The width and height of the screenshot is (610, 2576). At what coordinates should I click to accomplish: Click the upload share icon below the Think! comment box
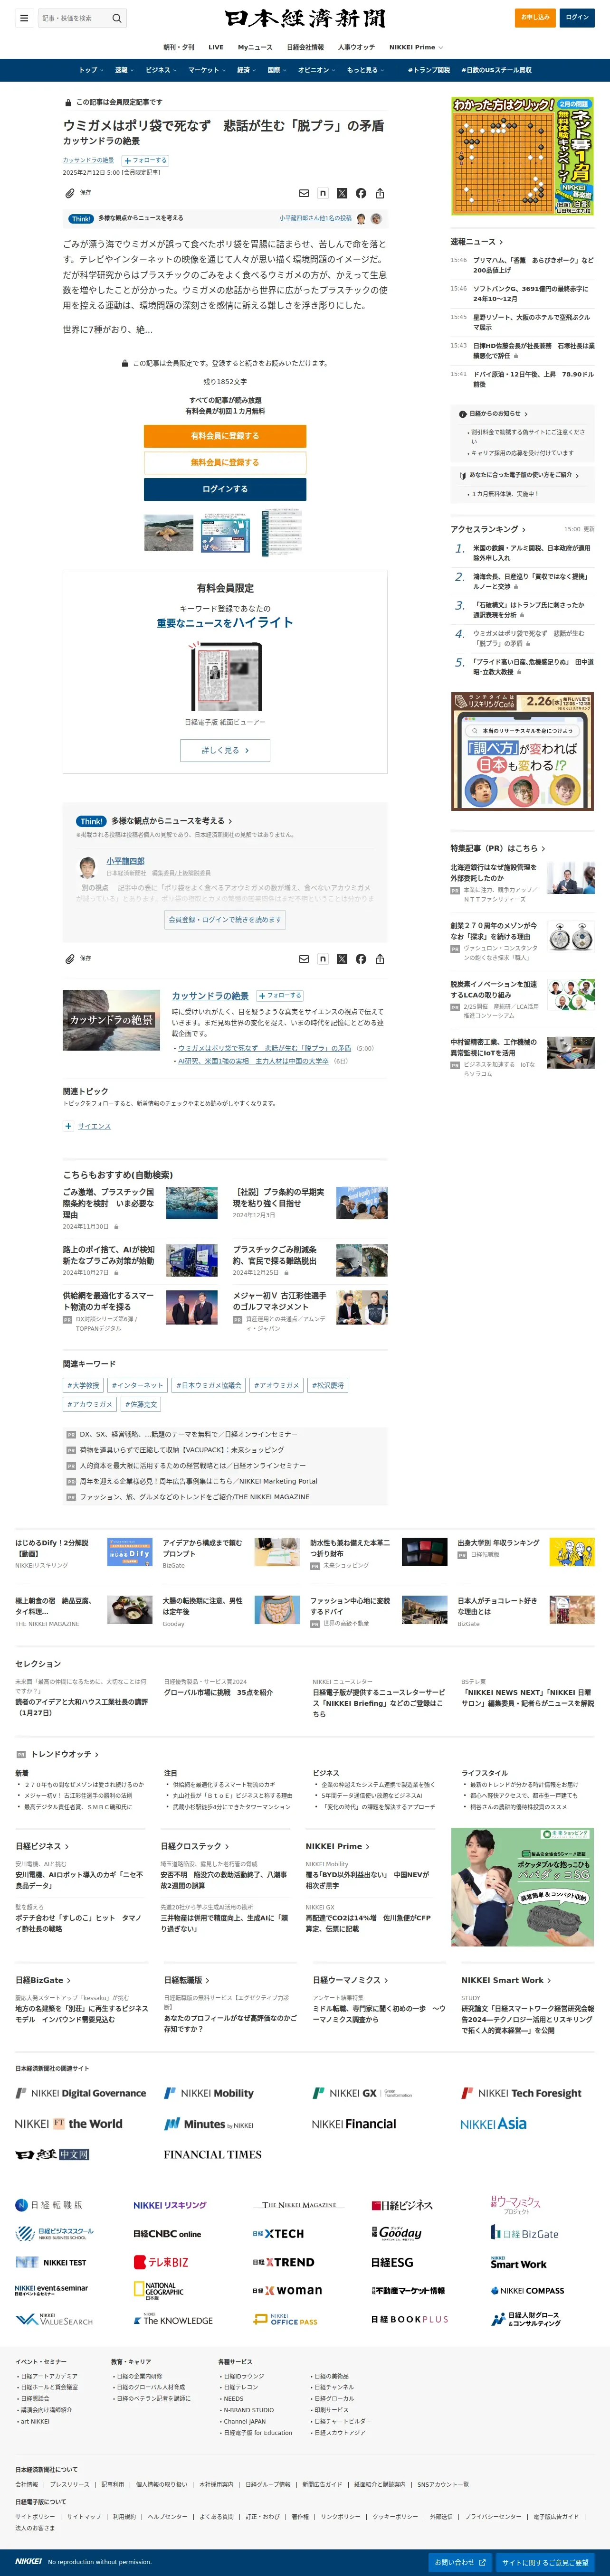380,958
